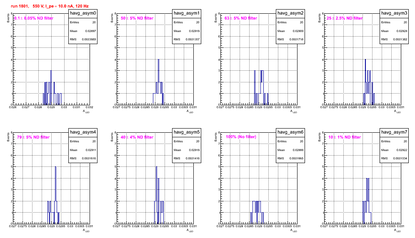
Task: Click the '79± 5% ND filter' label
Action: [33, 137]
